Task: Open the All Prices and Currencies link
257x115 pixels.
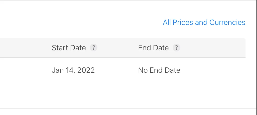Action: point(204,22)
